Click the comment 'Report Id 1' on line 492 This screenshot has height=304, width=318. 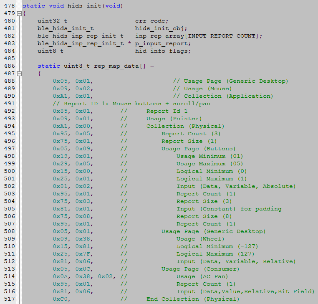(167, 111)
